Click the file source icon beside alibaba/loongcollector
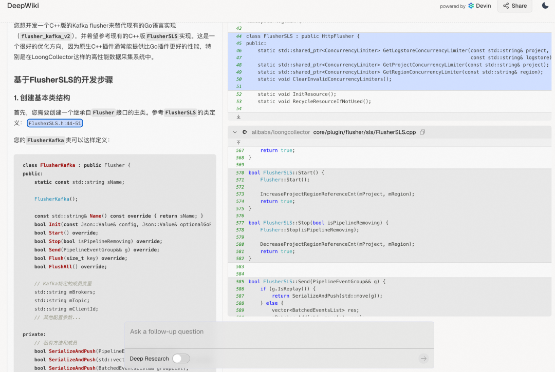This screenshot has width=555, height=372. (245, 132)
